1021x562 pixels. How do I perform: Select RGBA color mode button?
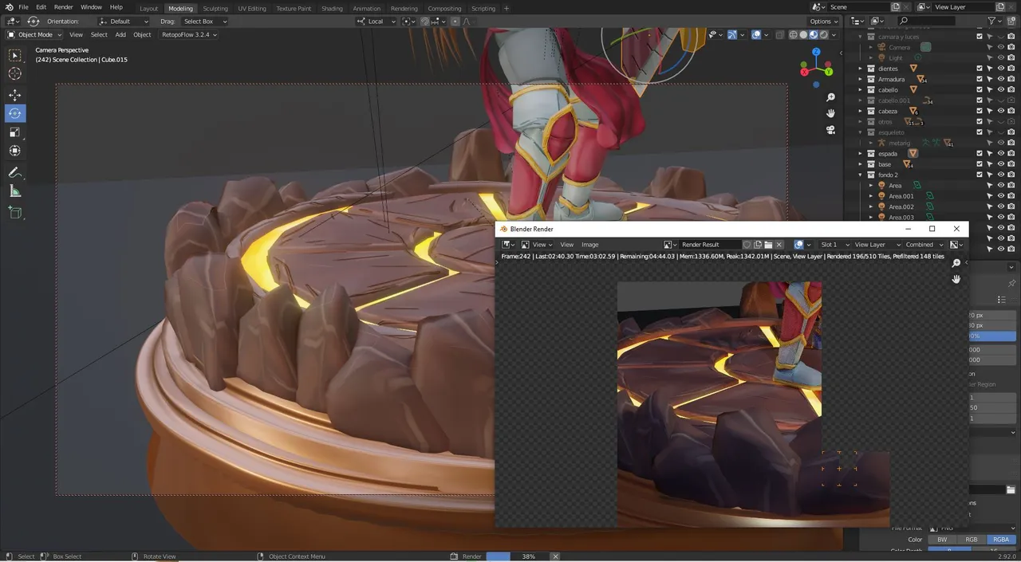point(1001,540)
